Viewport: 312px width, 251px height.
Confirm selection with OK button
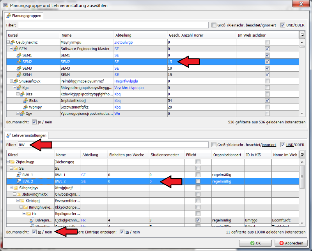(x=255, y=243)
